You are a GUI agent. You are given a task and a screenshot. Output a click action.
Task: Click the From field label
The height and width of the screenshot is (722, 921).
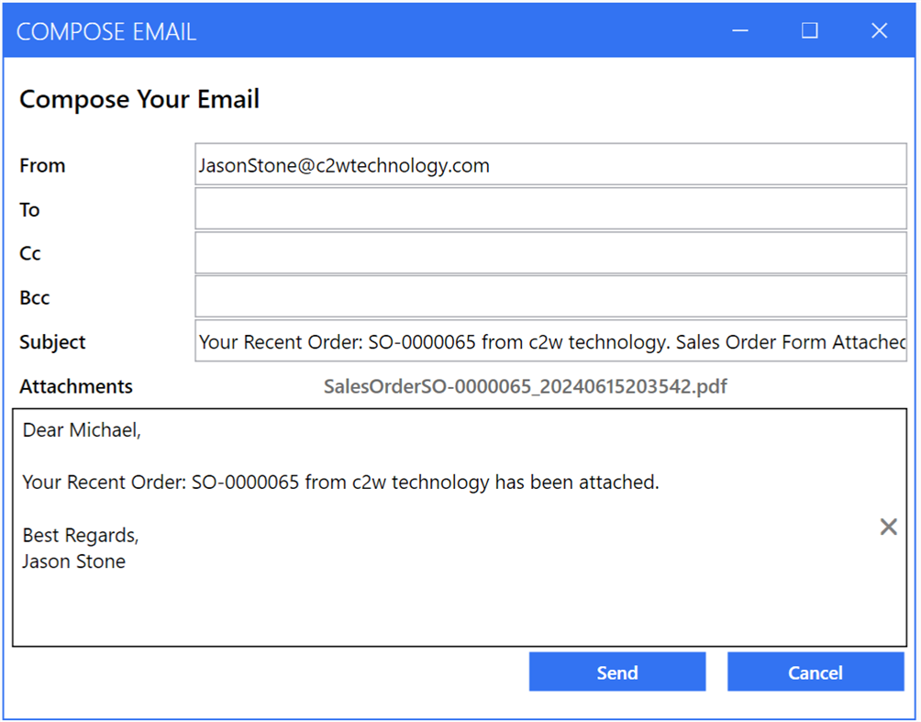click(42, 165)
